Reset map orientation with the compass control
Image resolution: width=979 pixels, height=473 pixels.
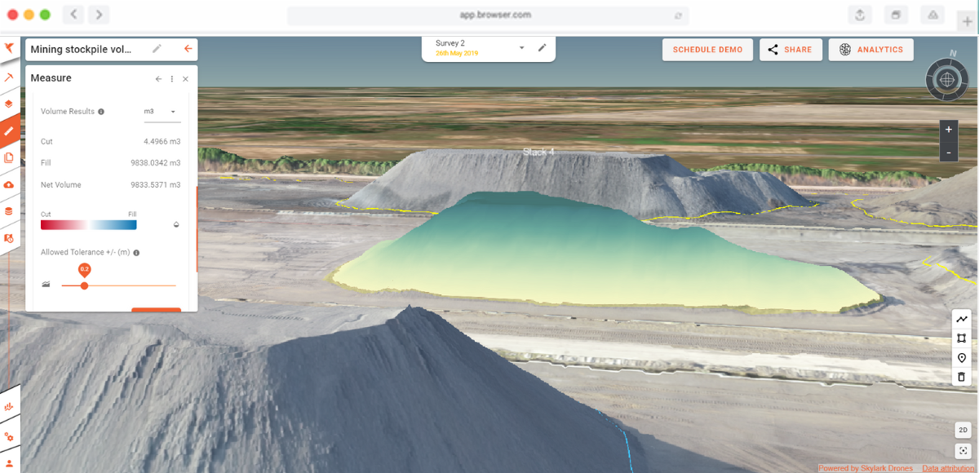click(949, 80)
